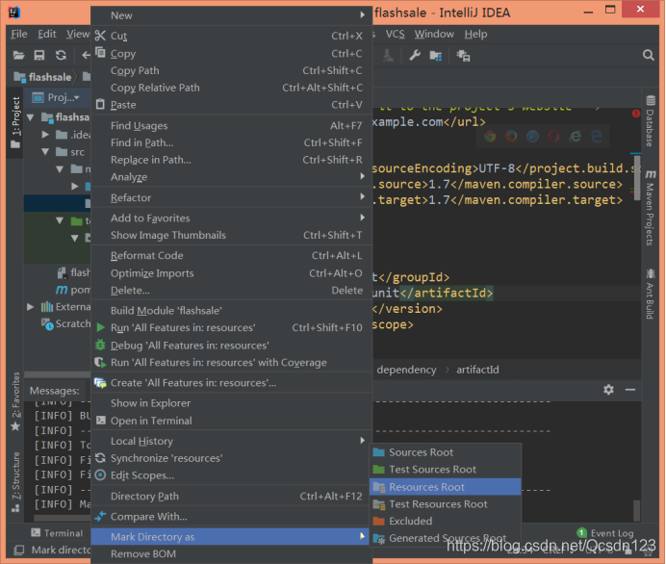Open the Terminal tool window

(57, 533)
